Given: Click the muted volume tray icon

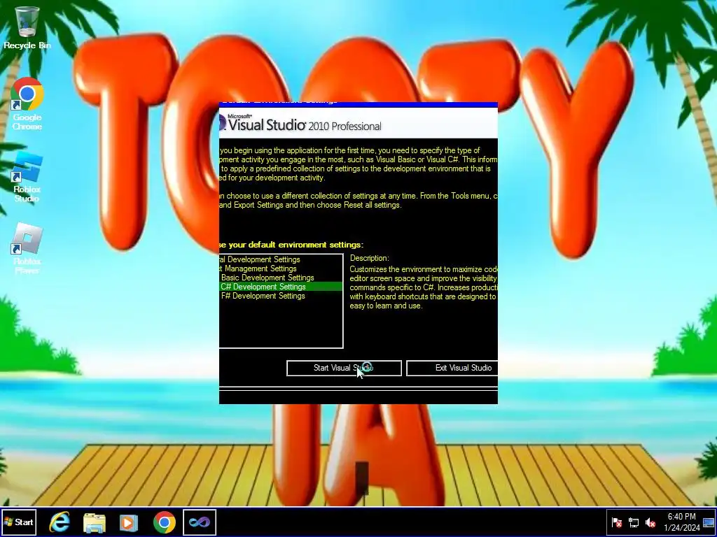Looking at the screenshot, I should (x=650, y=522).
